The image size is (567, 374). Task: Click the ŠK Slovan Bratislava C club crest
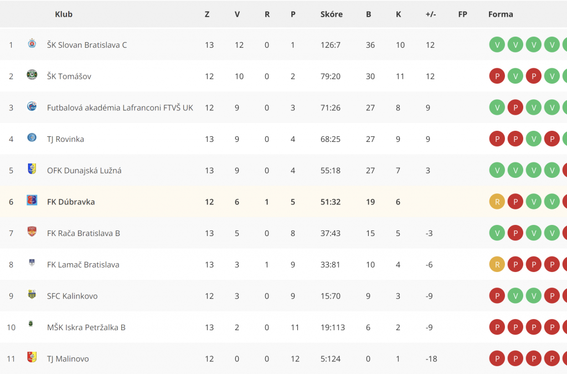(x=32, y=44)
